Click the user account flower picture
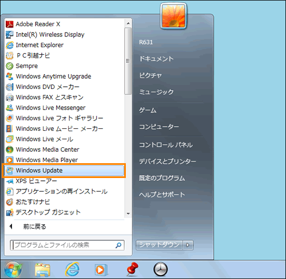 point(173,16)
